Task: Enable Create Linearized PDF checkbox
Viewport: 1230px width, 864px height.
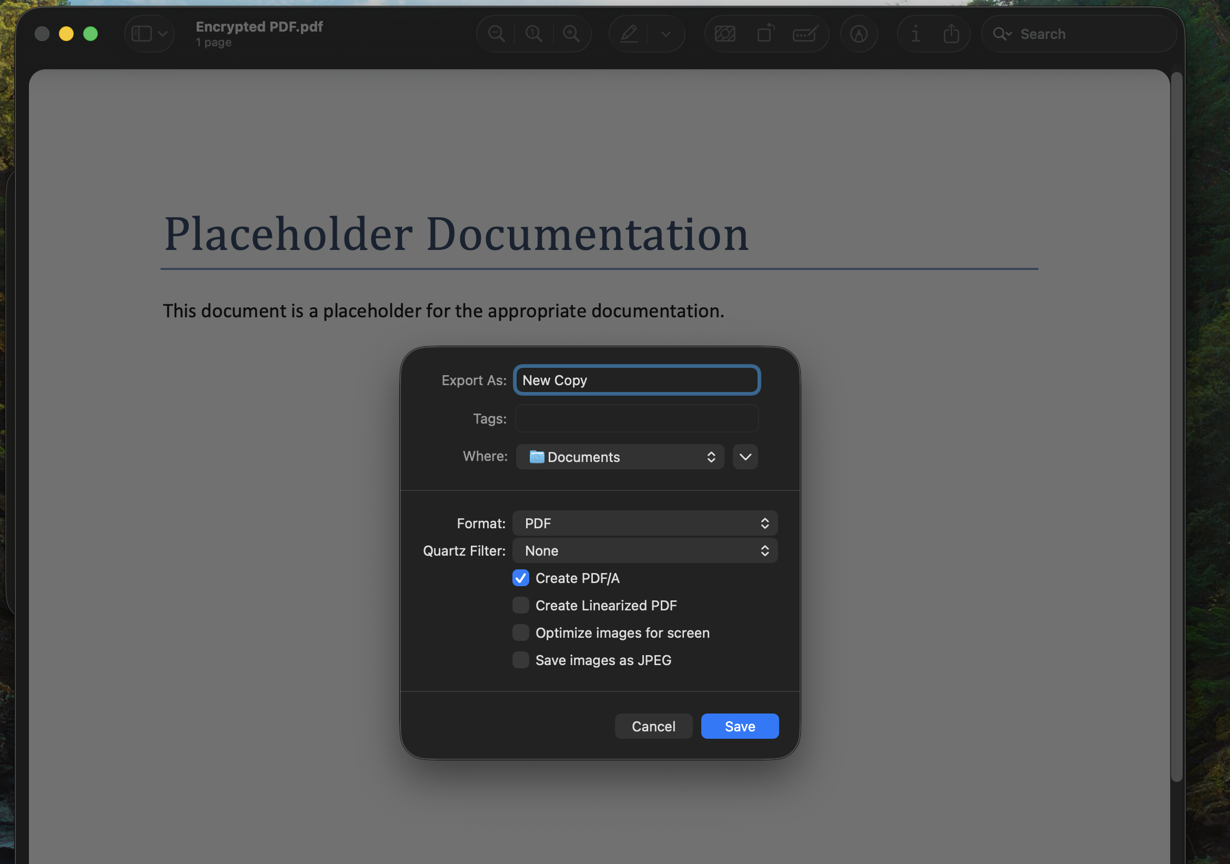Action: point(520,605)
